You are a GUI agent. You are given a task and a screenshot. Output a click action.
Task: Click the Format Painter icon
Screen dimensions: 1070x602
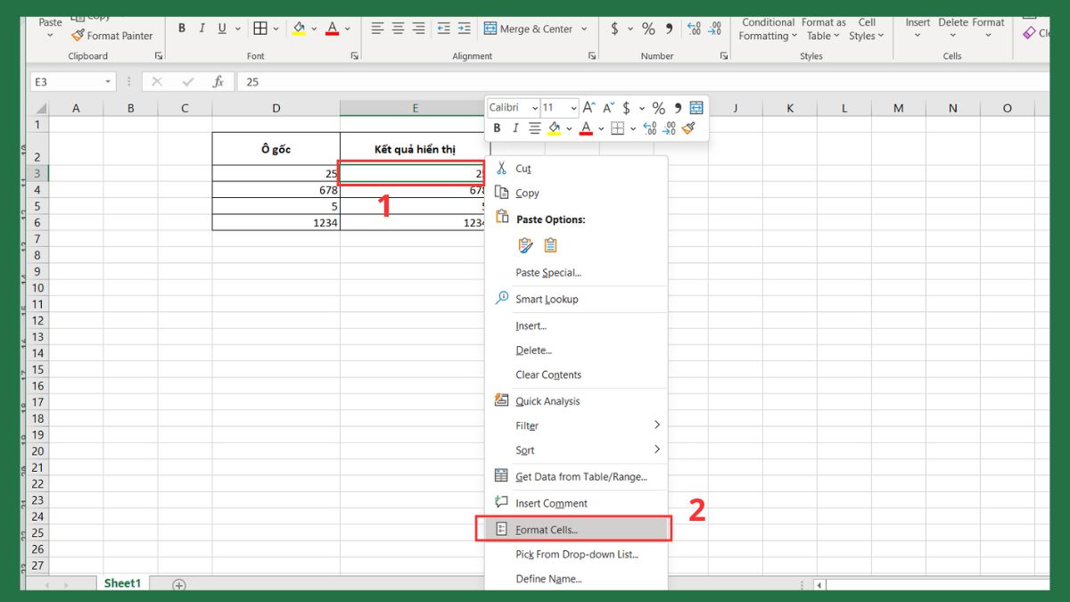pyautogui.click(x=78, y=36)
